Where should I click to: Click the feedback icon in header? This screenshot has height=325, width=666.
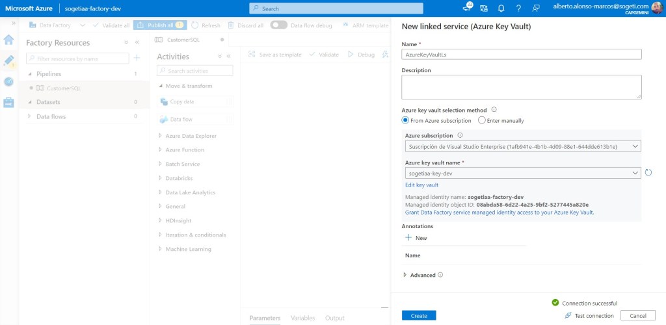coord(536,8)
